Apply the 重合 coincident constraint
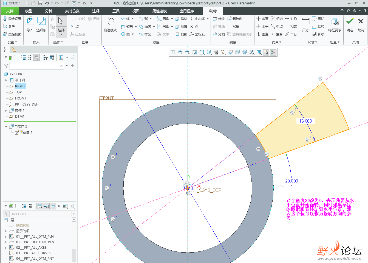This screenshot has height=263, width=368. (277, 34)
